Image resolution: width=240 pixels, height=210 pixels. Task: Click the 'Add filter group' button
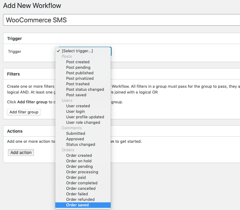click(24, 112)
